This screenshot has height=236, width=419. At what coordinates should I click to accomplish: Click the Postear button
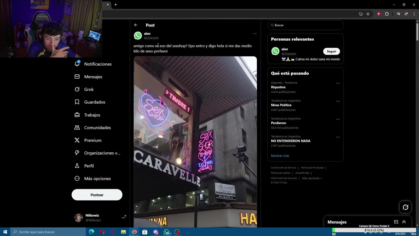click(97, 195)
